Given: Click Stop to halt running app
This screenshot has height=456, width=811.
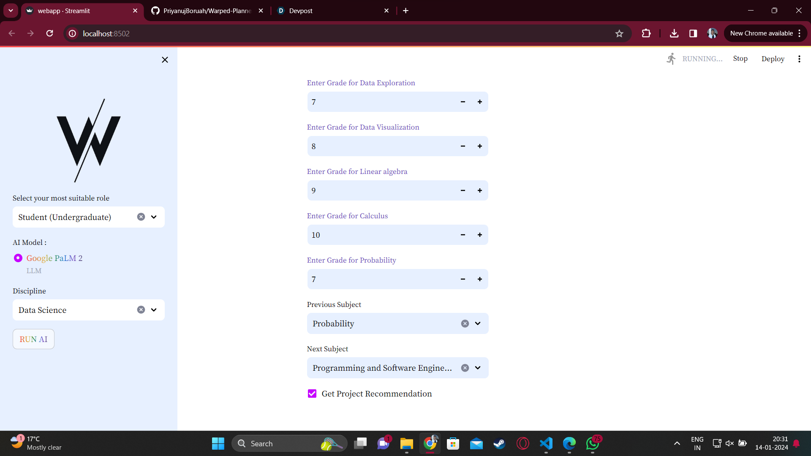Looking at the screenshot, I should click(740, 59).
